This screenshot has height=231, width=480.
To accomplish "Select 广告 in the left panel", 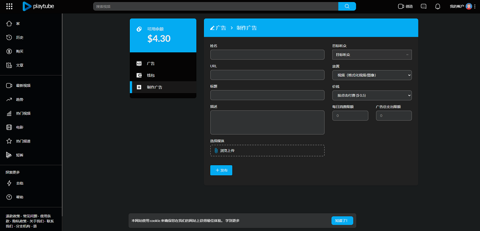I will tap(150, 64).
